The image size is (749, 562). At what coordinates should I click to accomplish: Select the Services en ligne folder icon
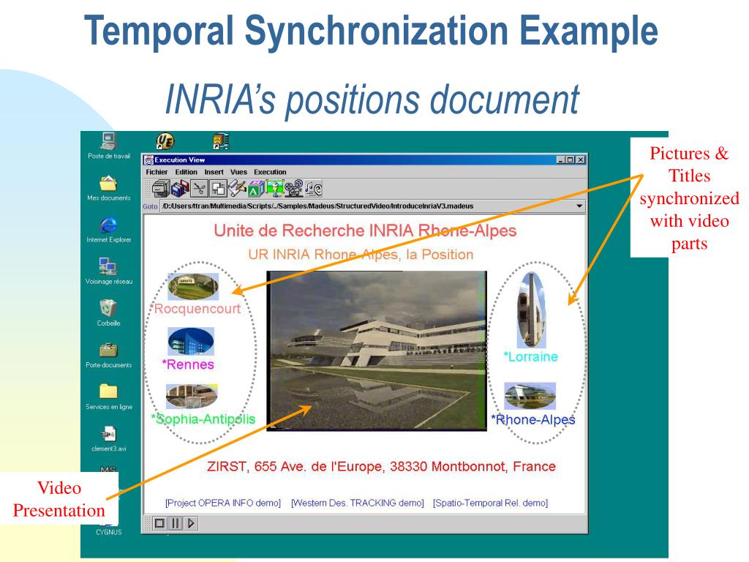click(108, 397)
